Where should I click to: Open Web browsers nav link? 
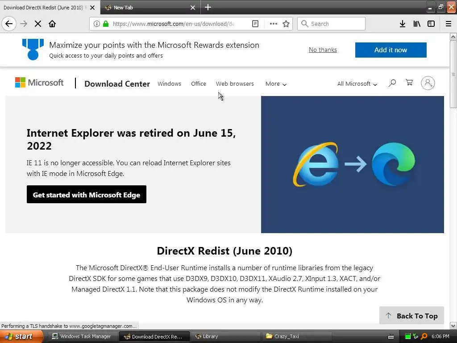(x=235, y=84)
